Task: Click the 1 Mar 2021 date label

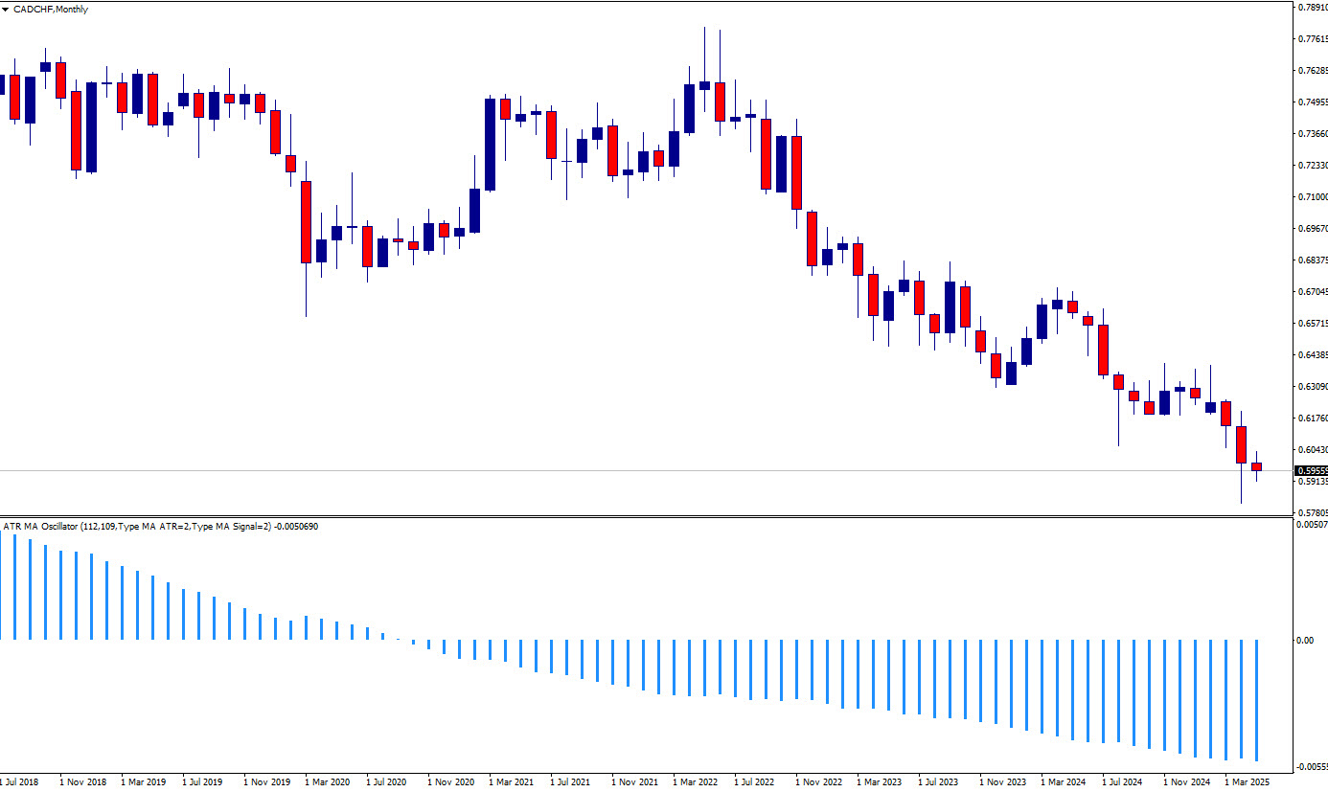Action: click(x=512, y=782)
